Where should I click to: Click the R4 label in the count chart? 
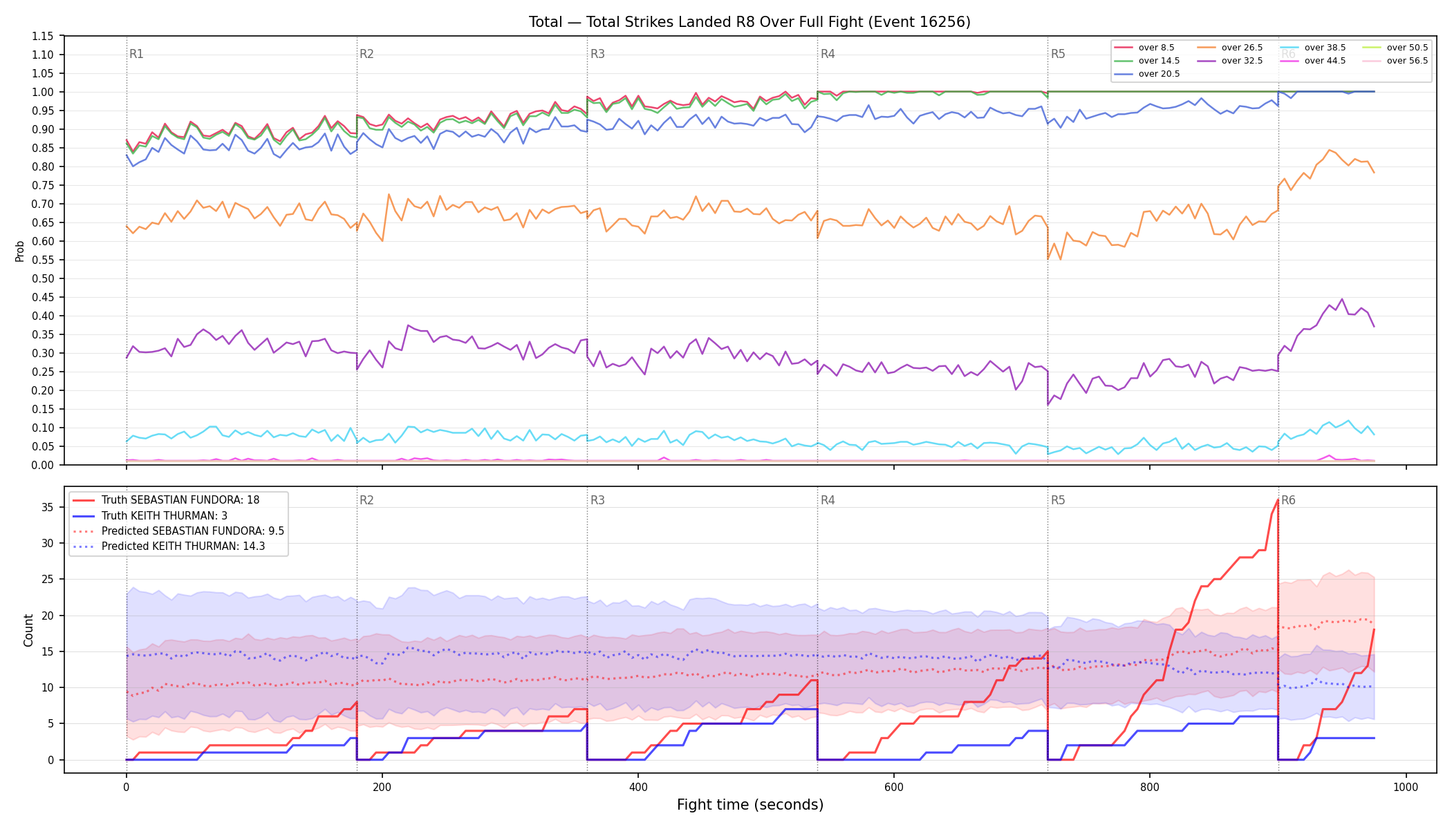pyautogui.click(x=828, y=500)
